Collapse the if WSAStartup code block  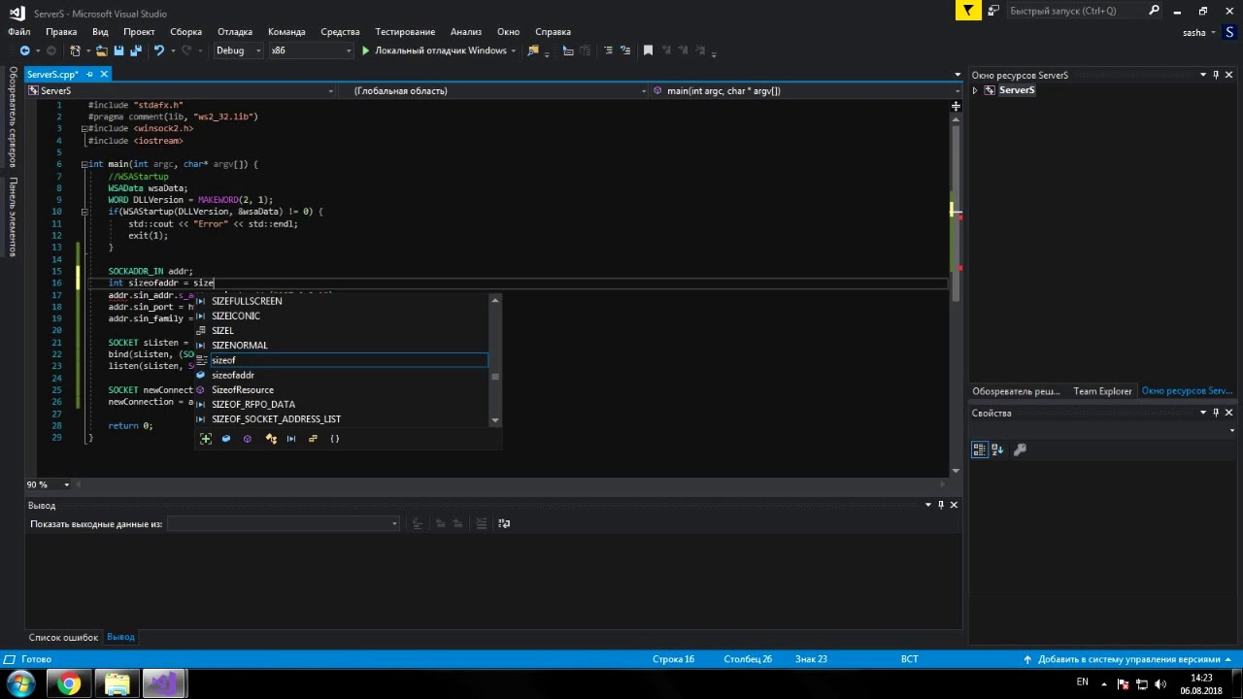pos(84,212)
